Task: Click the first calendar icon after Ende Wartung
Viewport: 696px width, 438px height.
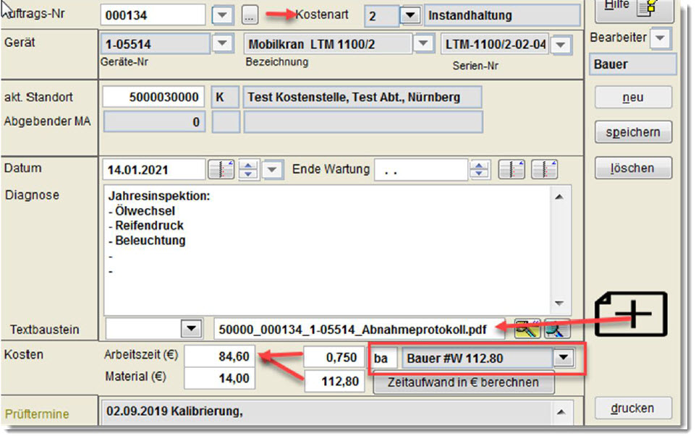Action: (x=512, y=171)
